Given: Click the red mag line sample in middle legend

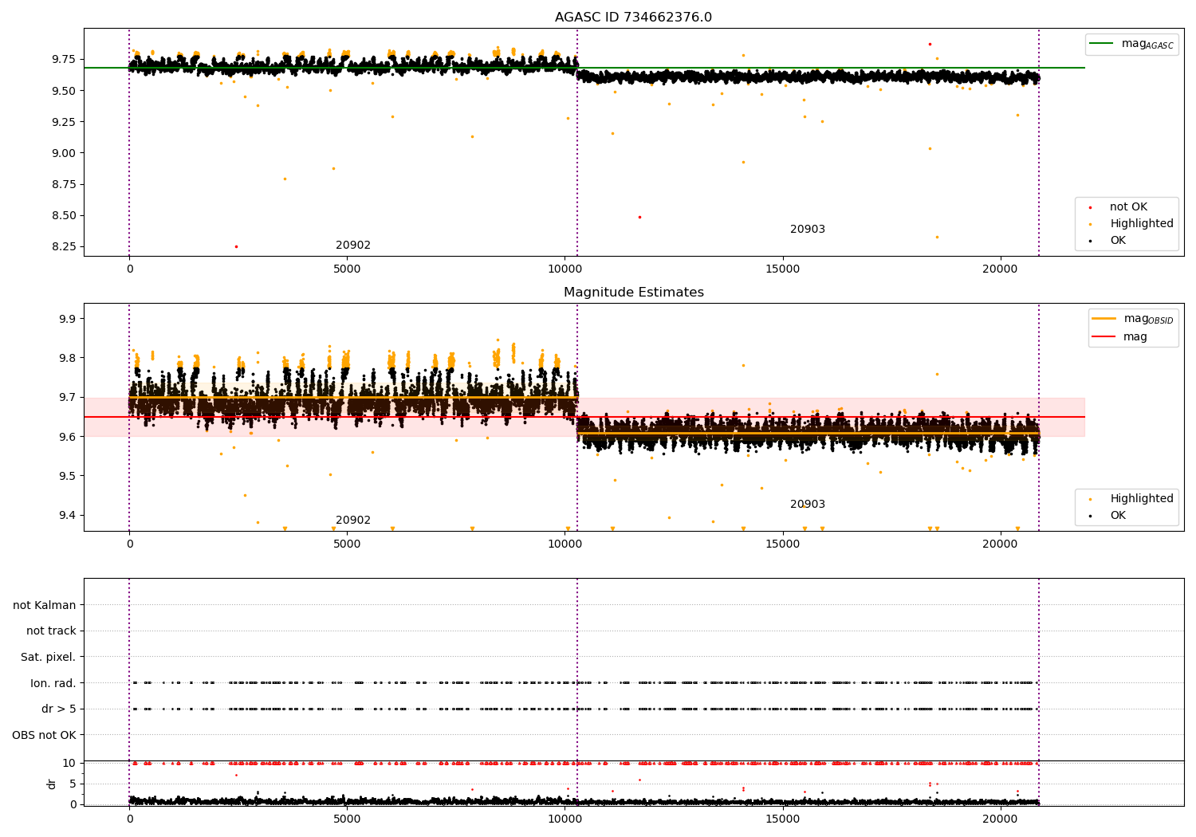Looking at the screenshot, I should 1104,337.
